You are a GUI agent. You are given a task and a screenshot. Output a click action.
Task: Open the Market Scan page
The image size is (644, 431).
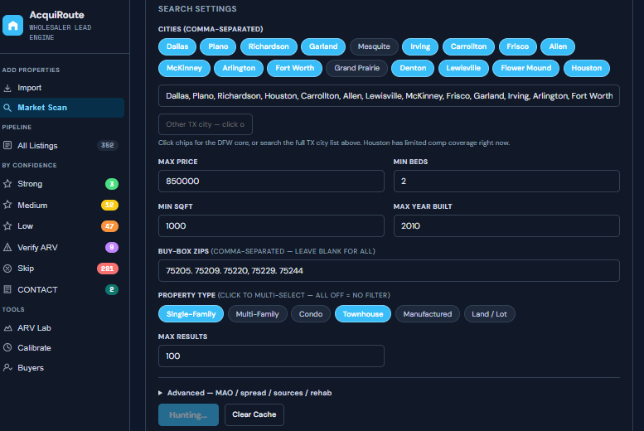pos(62,108)
